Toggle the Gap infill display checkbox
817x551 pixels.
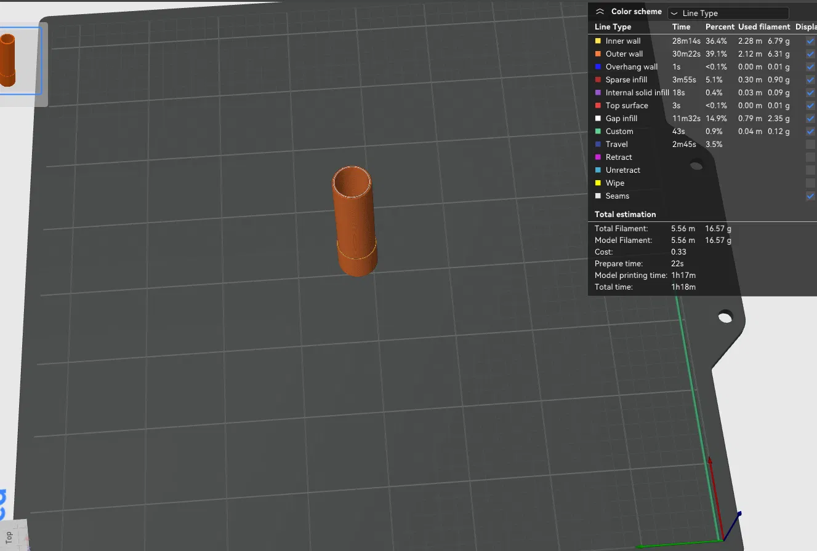point(811,119)
